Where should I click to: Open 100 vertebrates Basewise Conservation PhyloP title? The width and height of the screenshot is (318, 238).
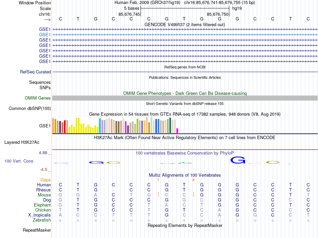tap(185, 153)
